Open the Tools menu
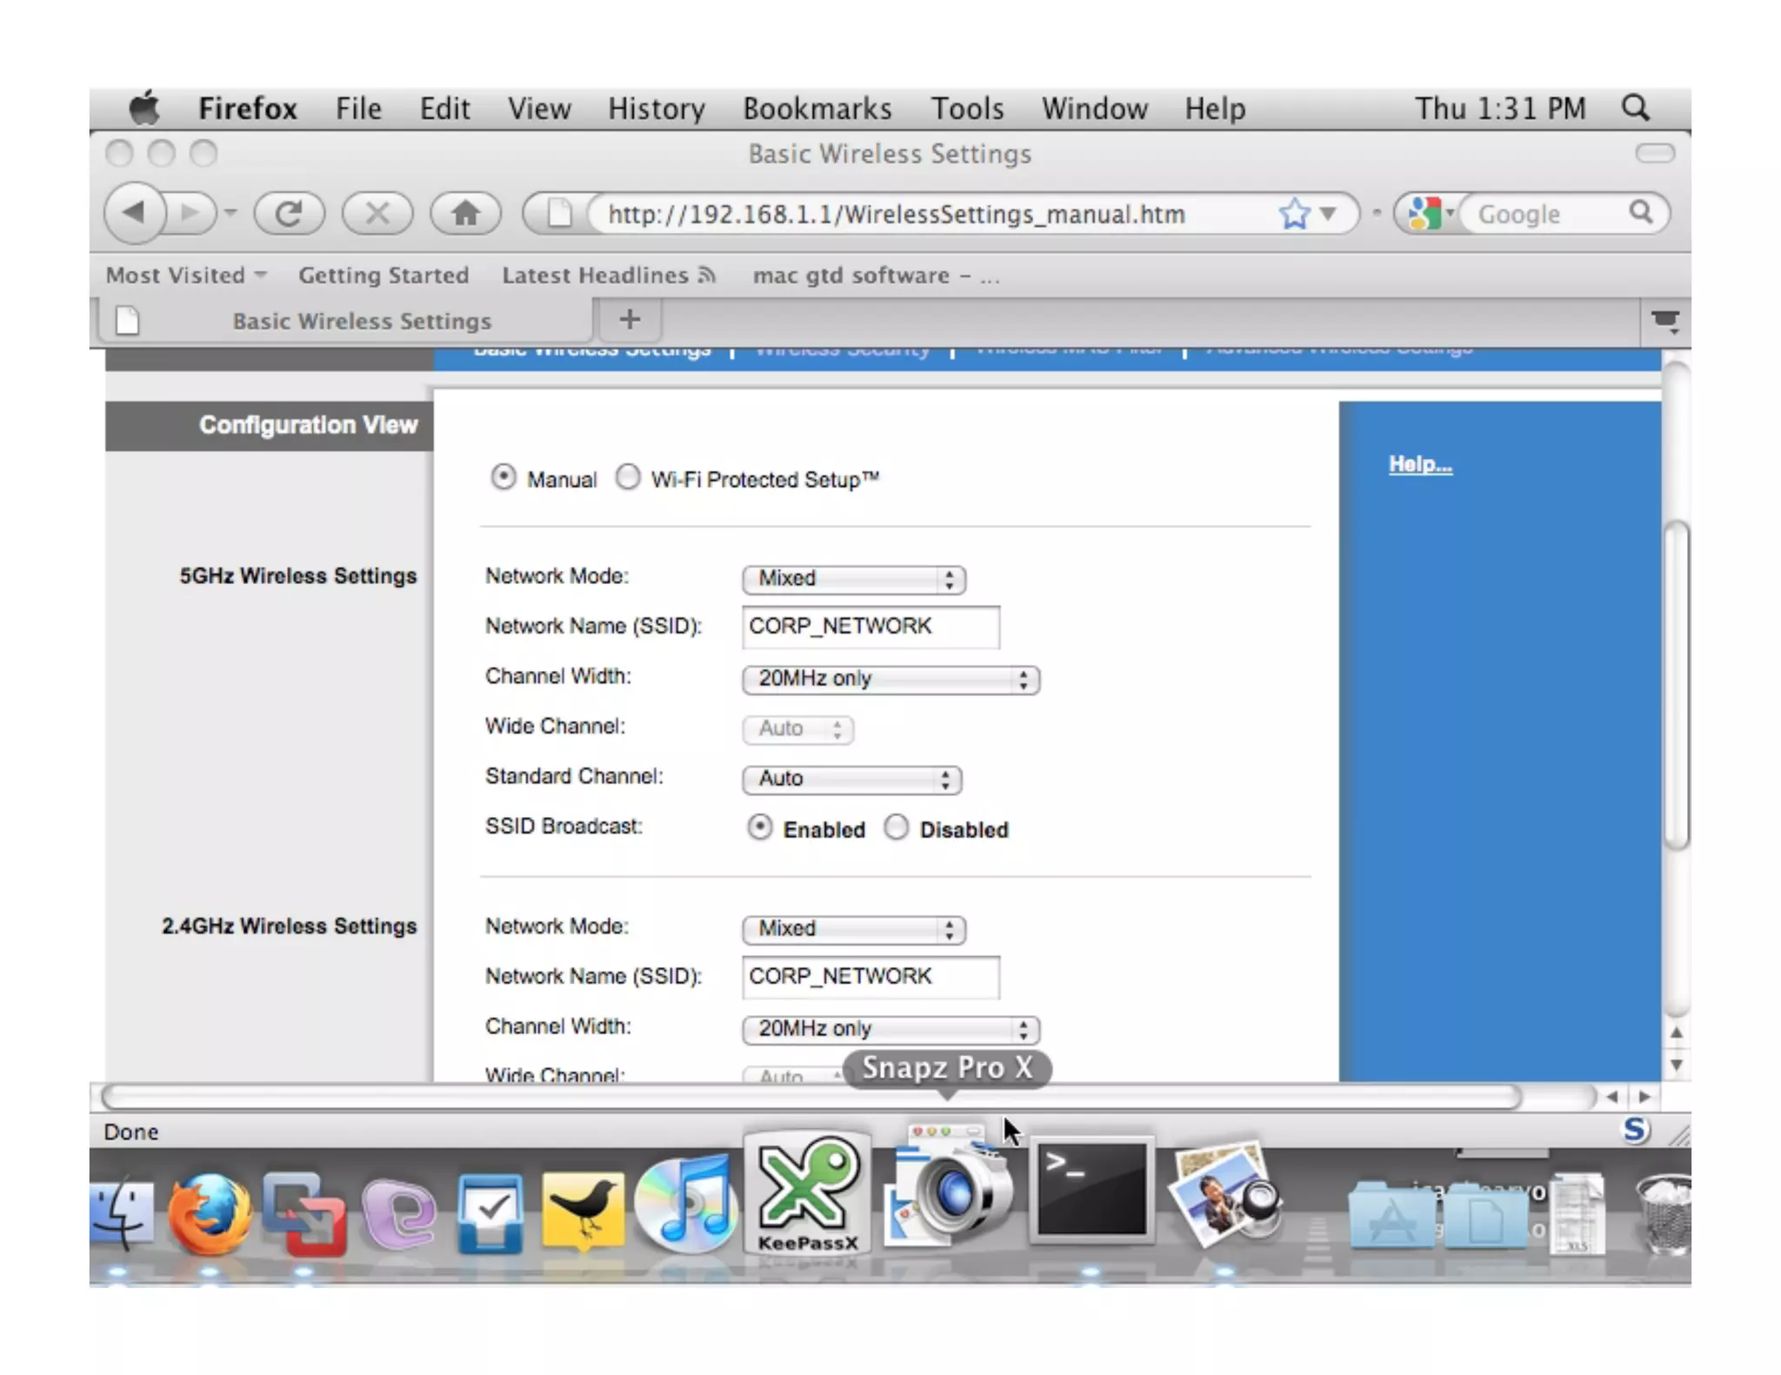The width and height of the screenshot is (1781, 1375). [x=966, y=109]
